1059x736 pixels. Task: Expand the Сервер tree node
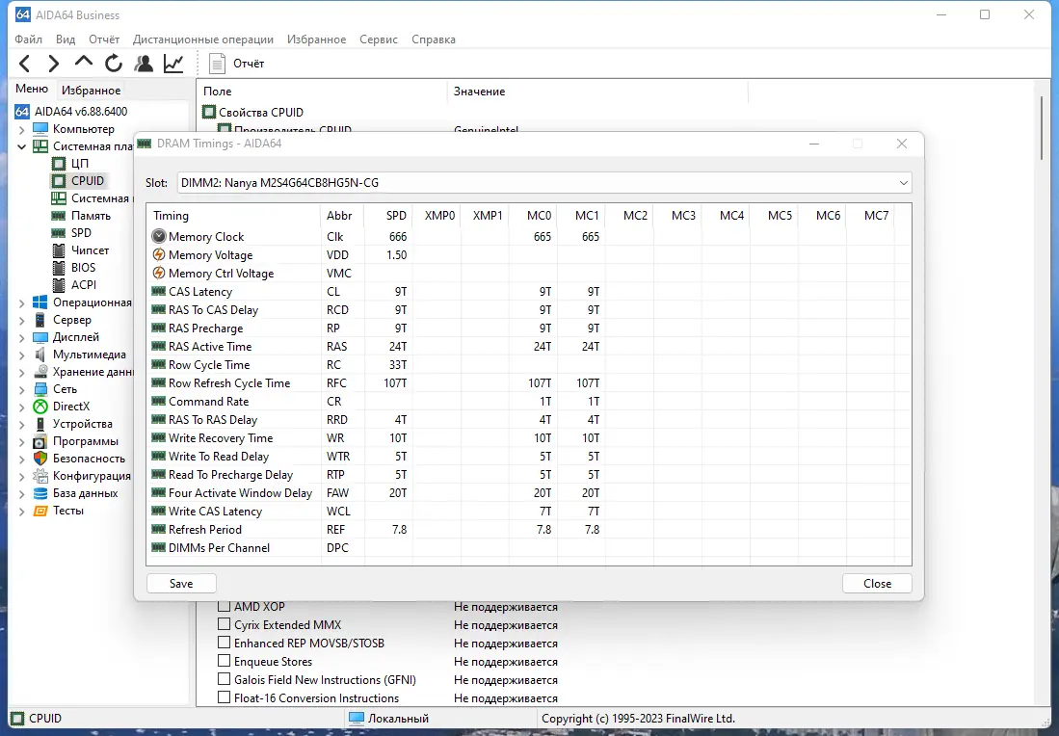tap(21, 320)
